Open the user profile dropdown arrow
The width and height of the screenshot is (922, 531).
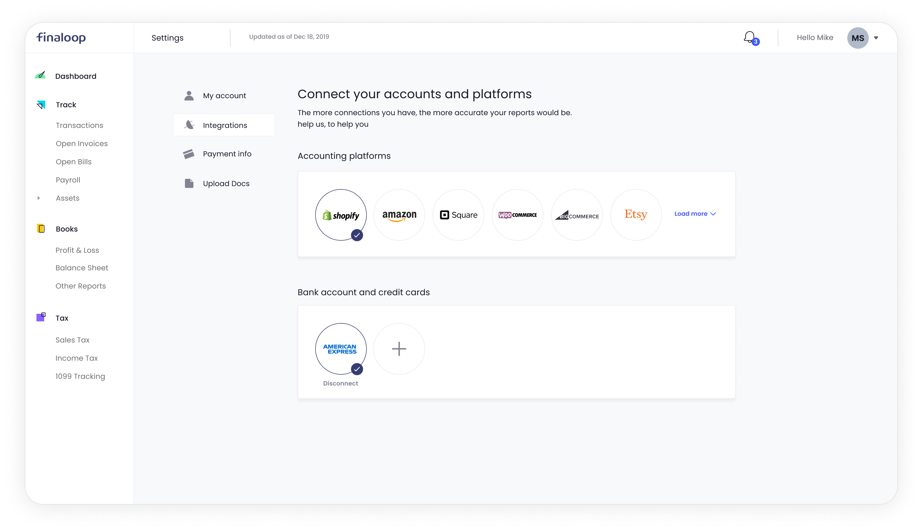point(876,38)
